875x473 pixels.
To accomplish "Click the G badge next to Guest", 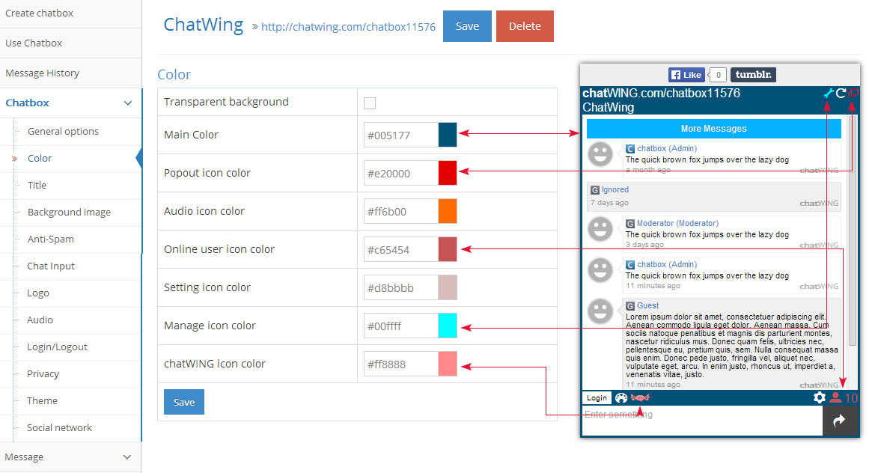I will [x=630, y=305].
